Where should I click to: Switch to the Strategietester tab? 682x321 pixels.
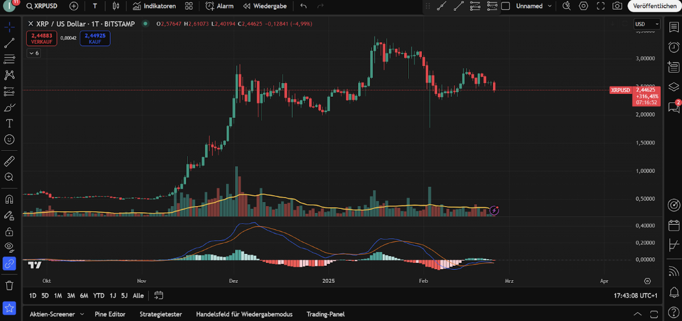(x=161, y=314)
